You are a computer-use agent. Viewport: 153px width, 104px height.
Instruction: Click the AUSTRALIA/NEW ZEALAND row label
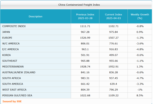[x=19, y=72]
